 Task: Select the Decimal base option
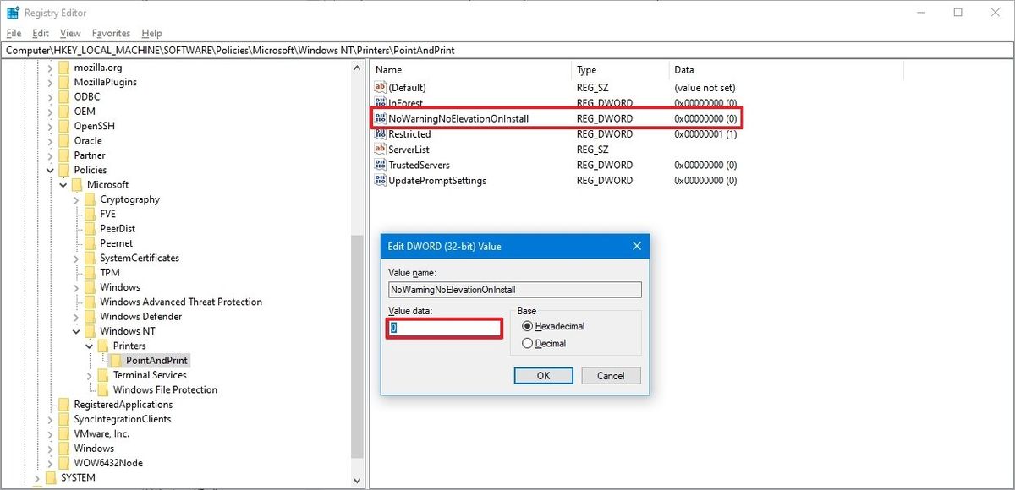[528, 344]
